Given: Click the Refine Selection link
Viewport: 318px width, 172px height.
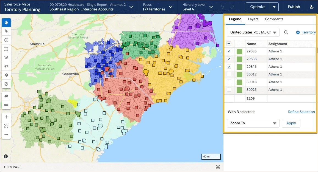Looking at the screenshot, I should point(301,112).
